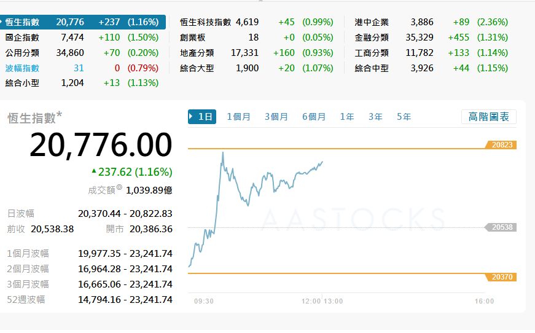Select the 1日 chart period tab

click(x=202, y=117)
